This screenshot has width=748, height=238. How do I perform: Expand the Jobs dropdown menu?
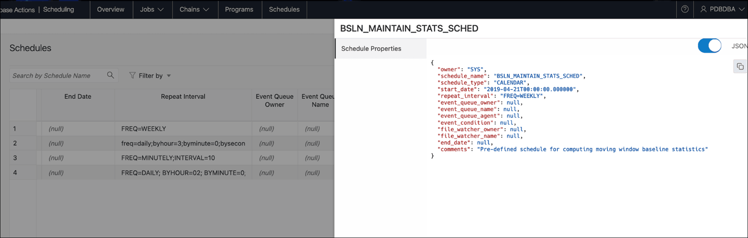point(152,9)
